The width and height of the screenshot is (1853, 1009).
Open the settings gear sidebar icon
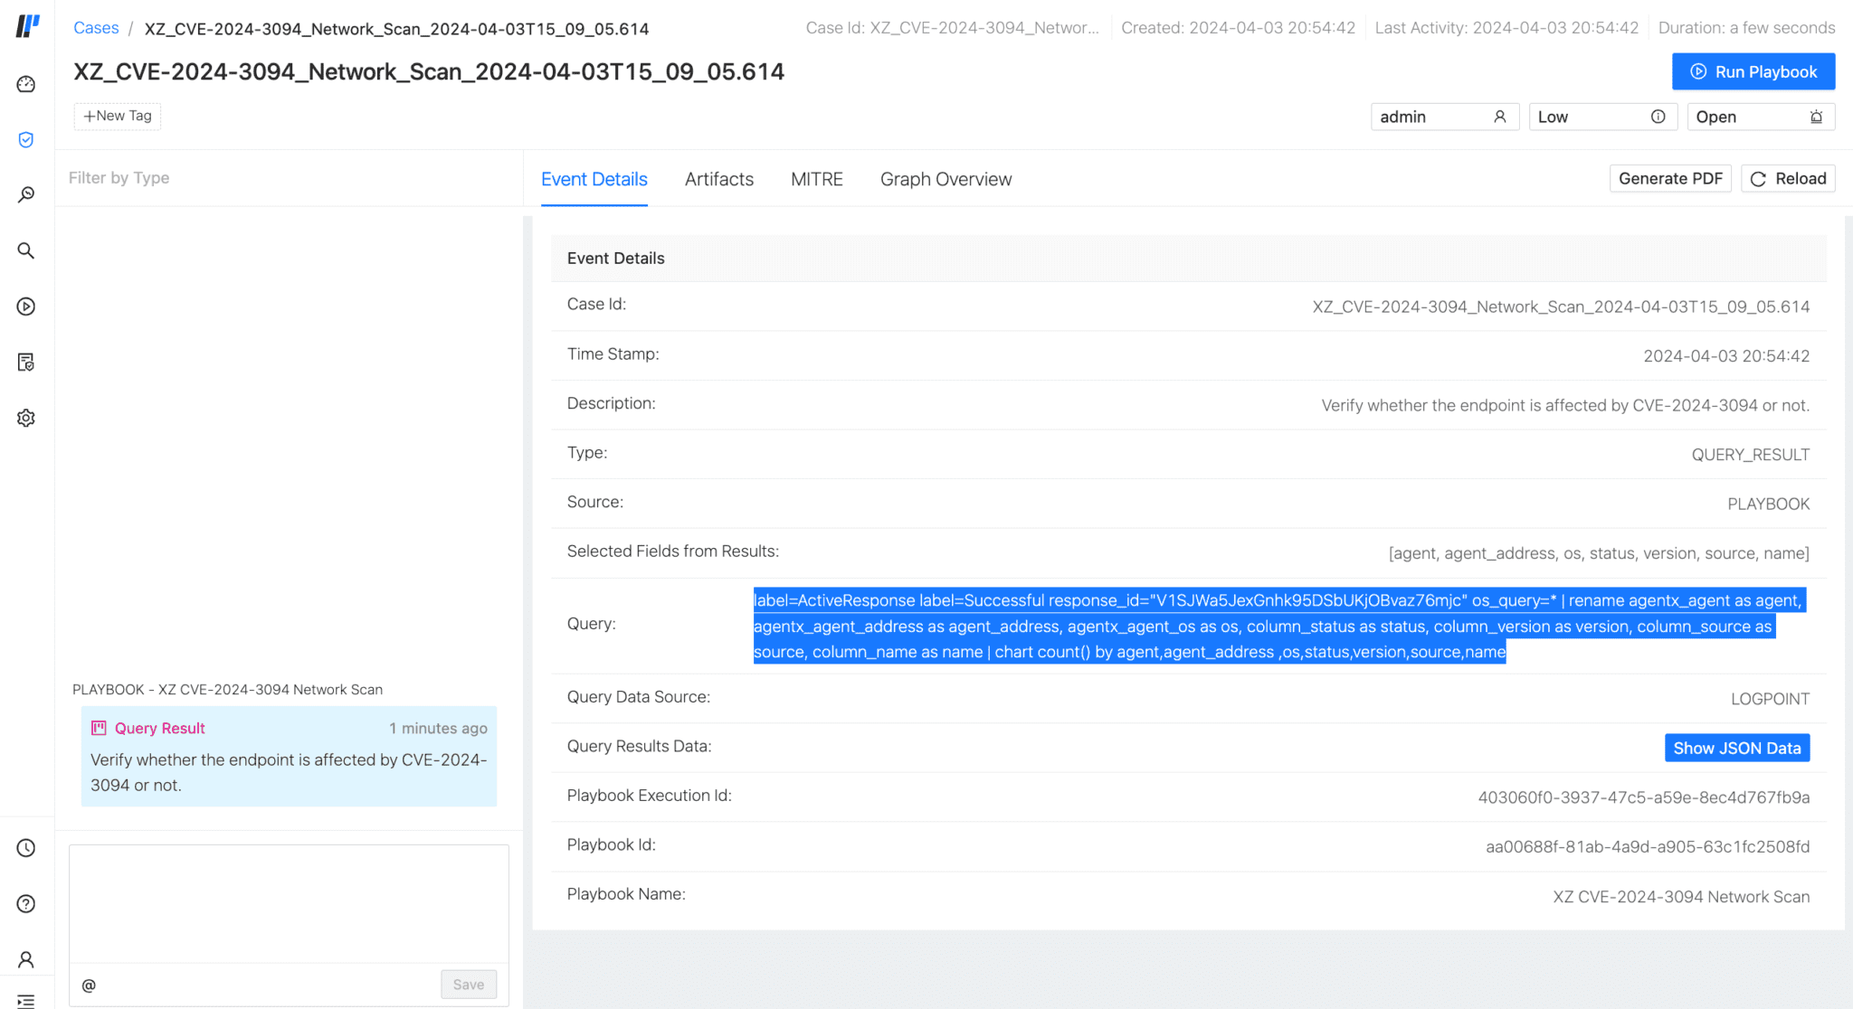26,418
